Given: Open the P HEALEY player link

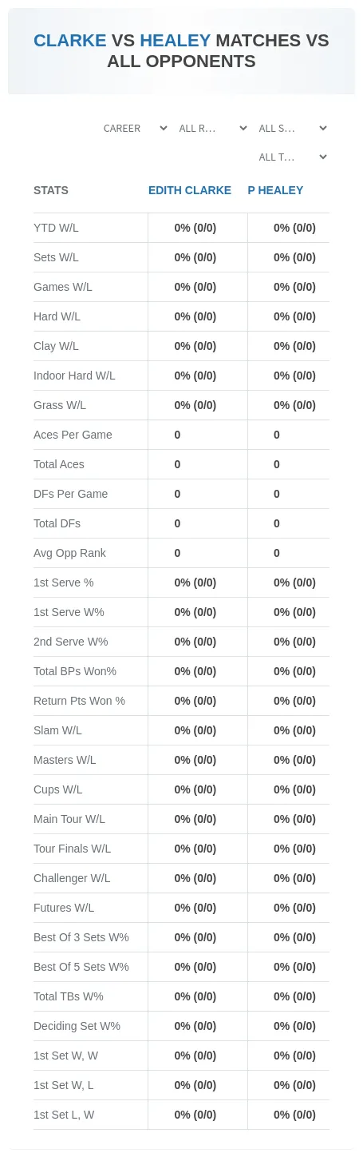Looking at the screenshot, I should pyautogui.click(x=275, y=190).
